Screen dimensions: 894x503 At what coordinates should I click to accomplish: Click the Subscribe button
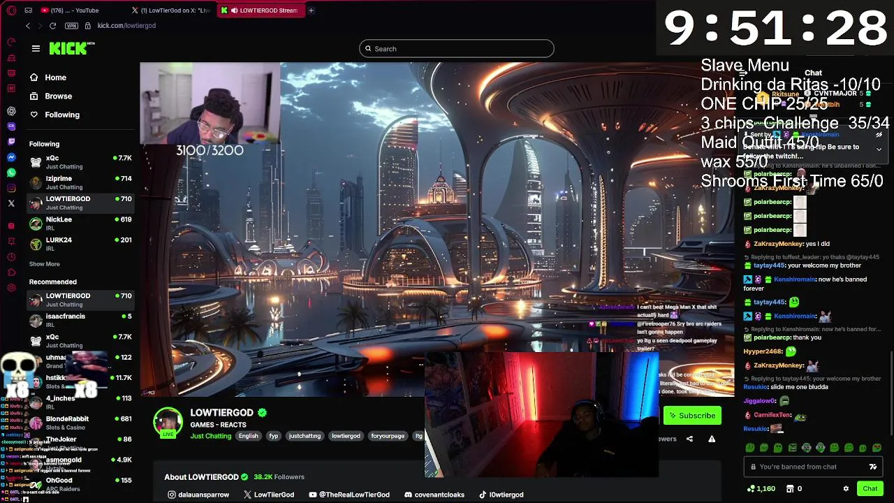(692, 416)
